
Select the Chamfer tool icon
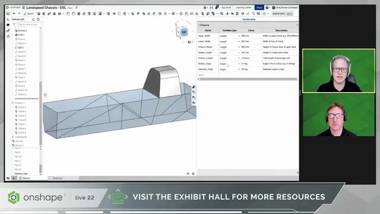(x=74, y=14)
